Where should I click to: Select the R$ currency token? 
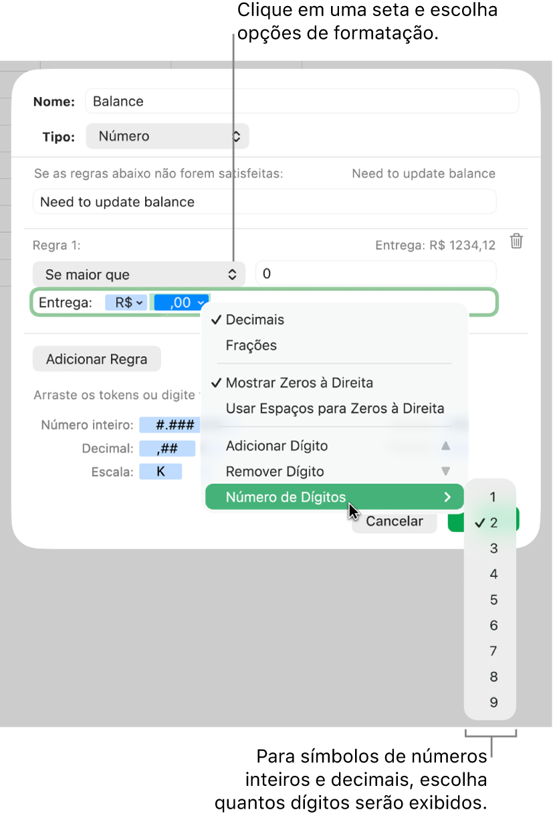point(125,302)
